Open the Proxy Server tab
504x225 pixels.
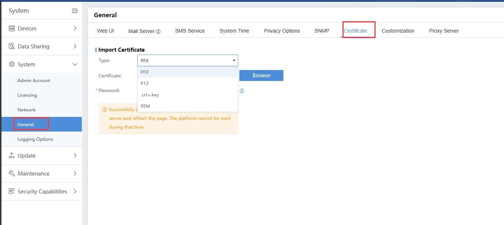coord(444,31)
